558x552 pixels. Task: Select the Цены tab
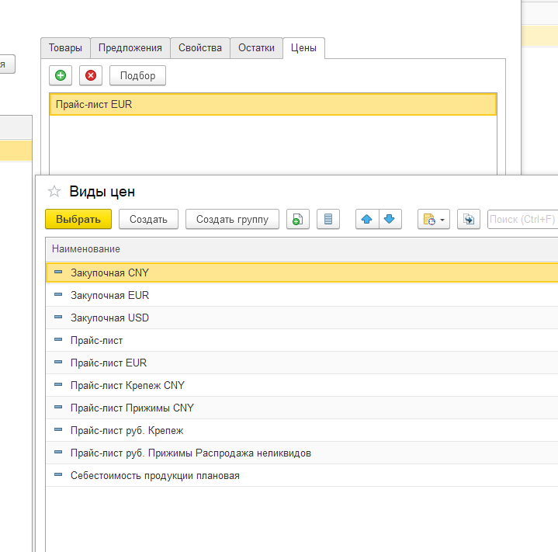[303, 48]
